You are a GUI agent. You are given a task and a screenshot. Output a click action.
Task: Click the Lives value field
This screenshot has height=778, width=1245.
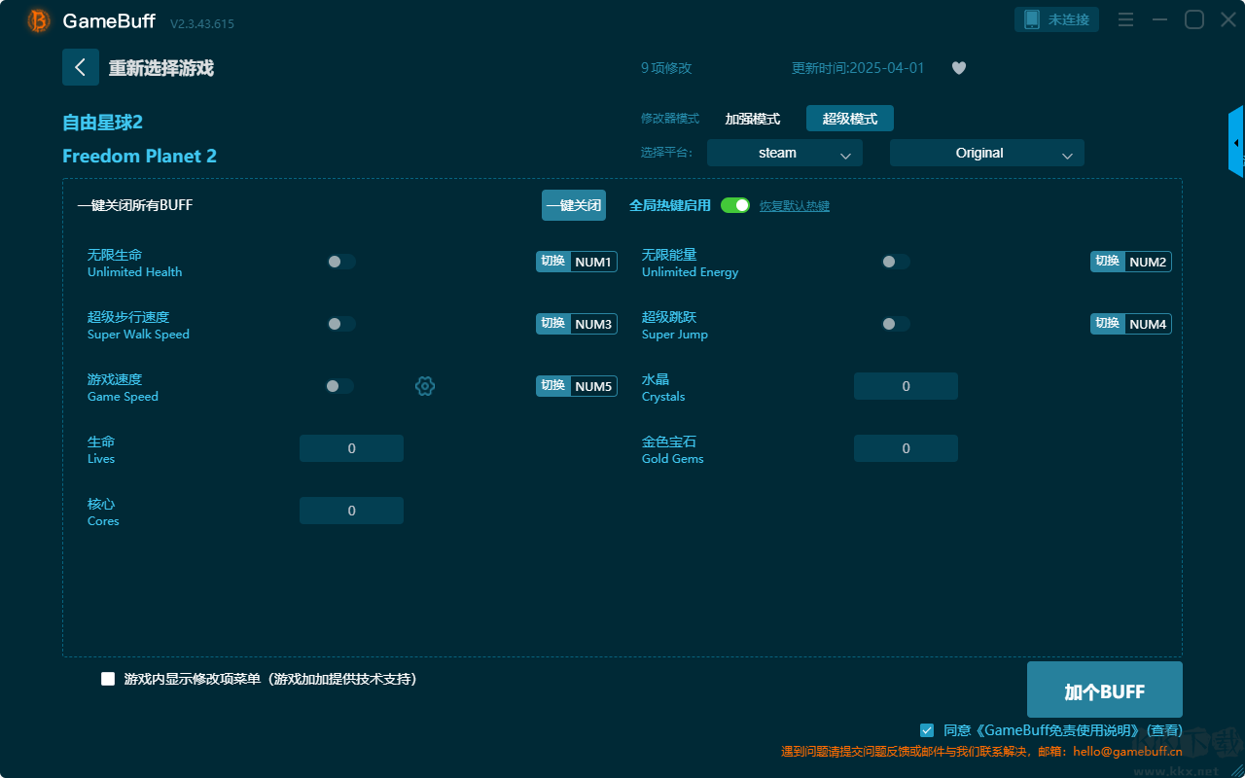(351, 448)
